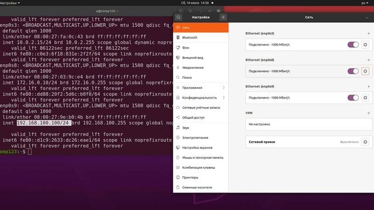
Task: Close the terminal window
Action: tap(219, 11)
